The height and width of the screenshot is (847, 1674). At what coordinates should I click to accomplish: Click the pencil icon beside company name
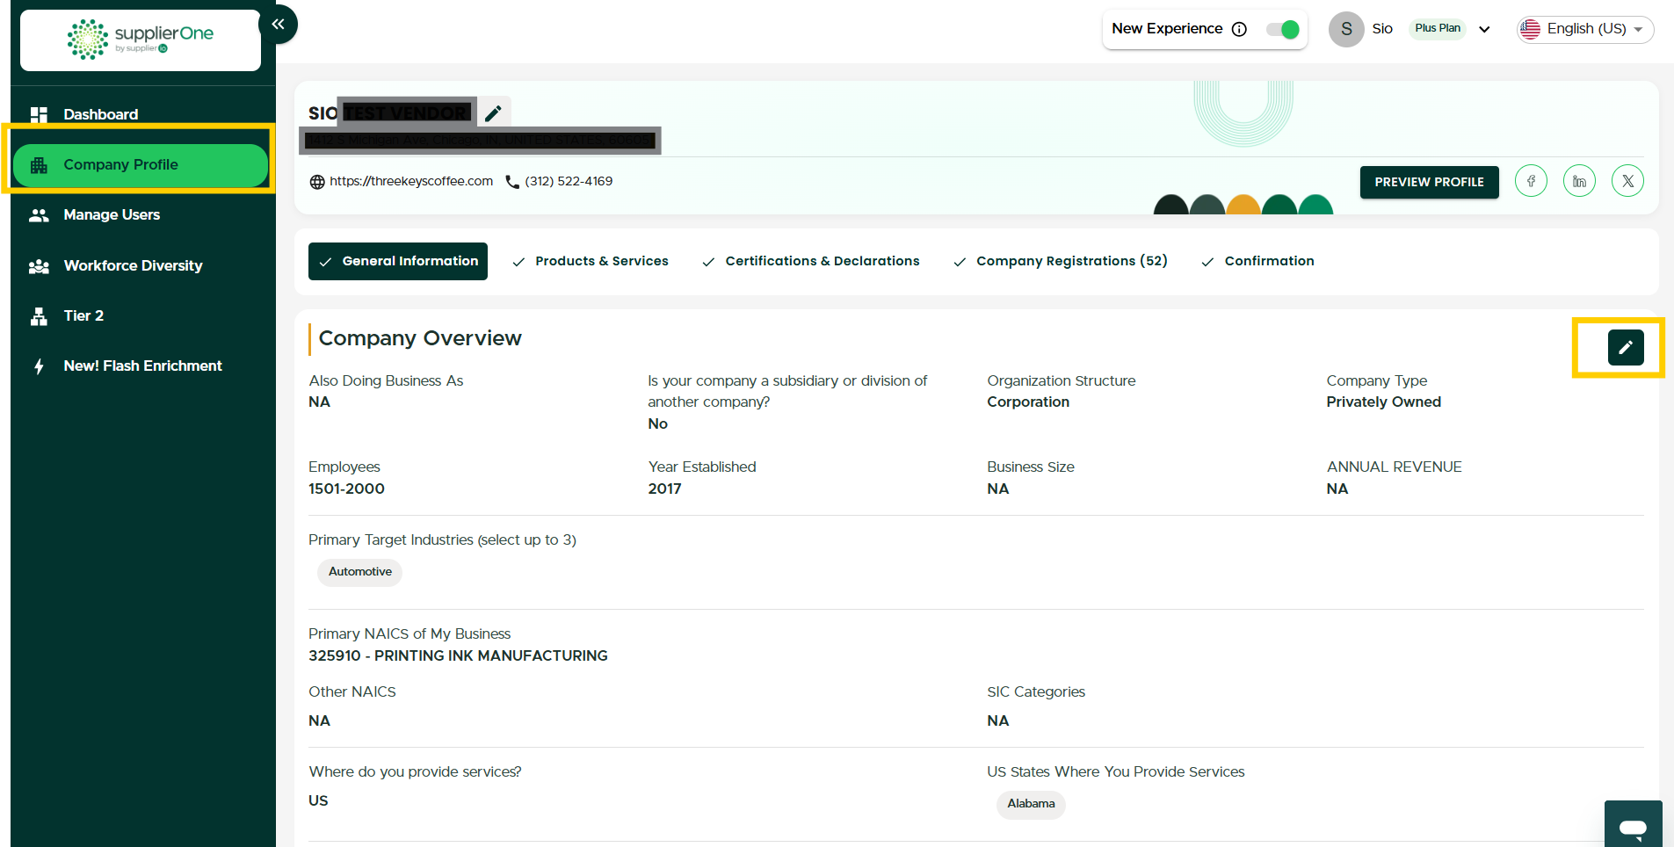(x=493, y=113)
